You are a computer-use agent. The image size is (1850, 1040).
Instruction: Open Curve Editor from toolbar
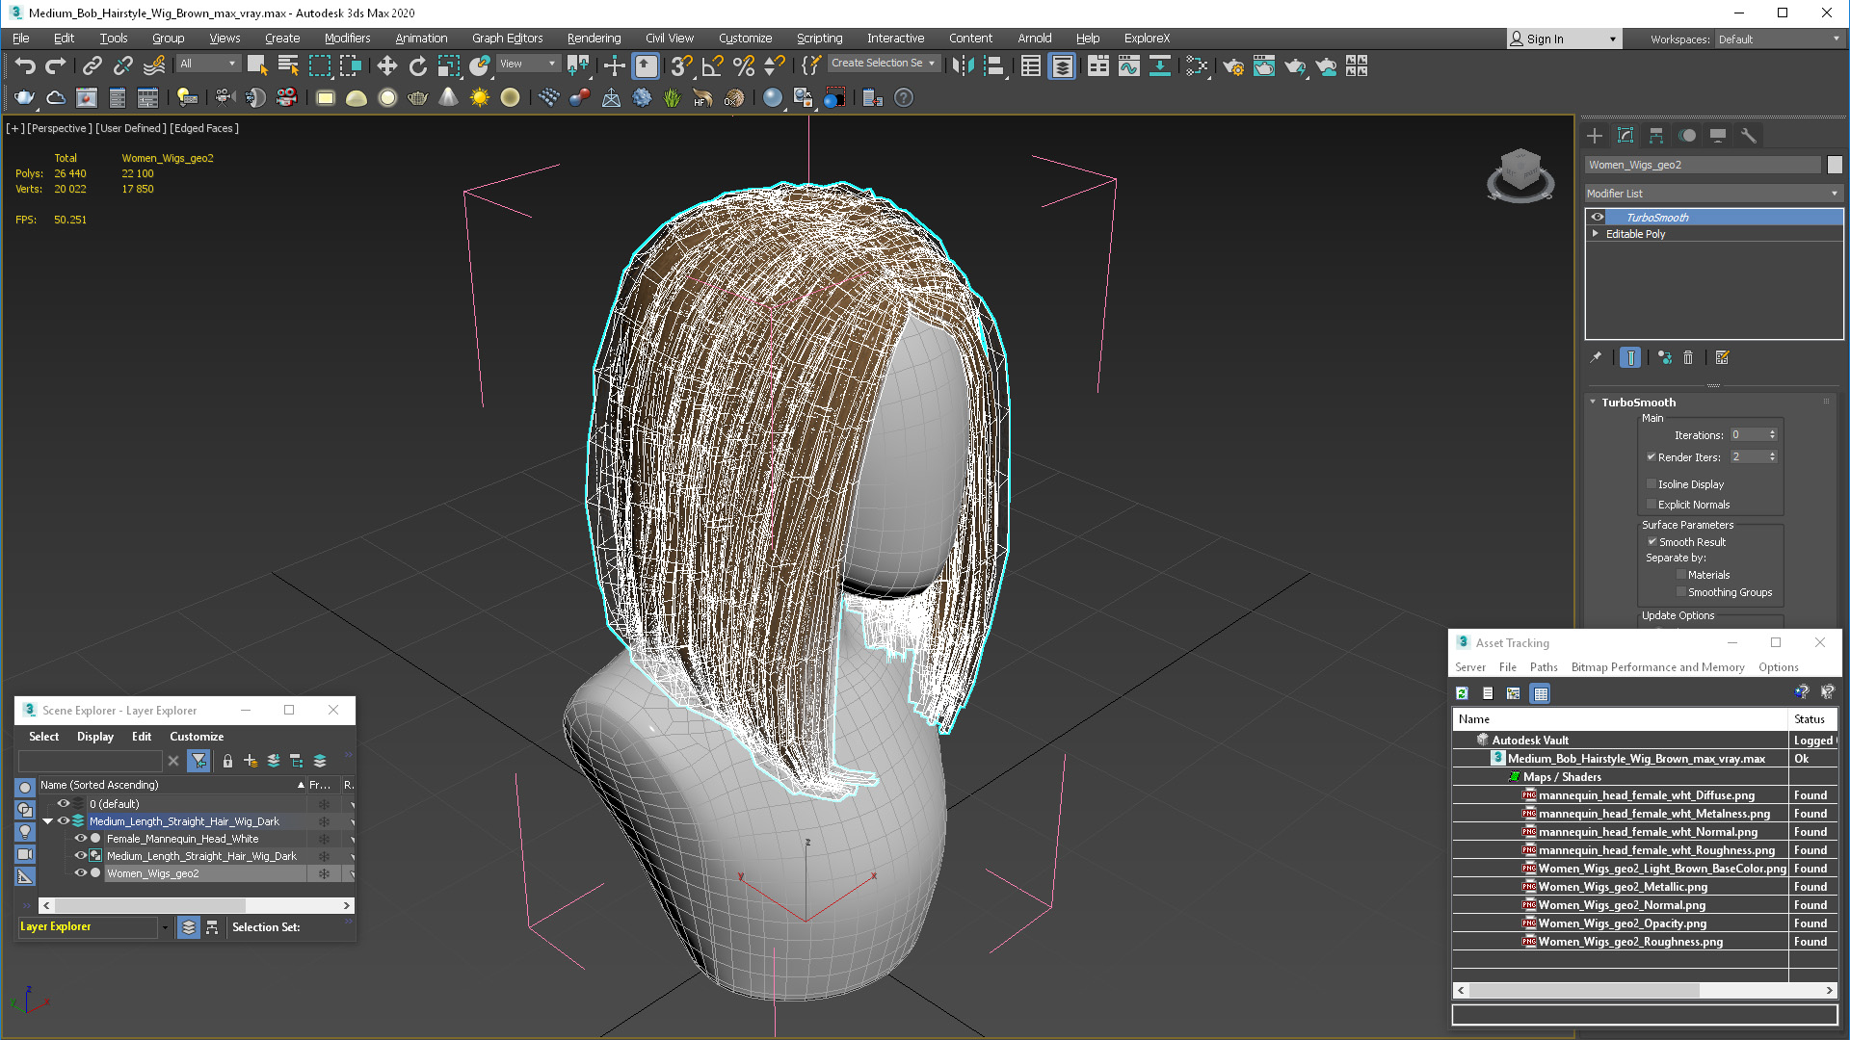point(1129,65)
